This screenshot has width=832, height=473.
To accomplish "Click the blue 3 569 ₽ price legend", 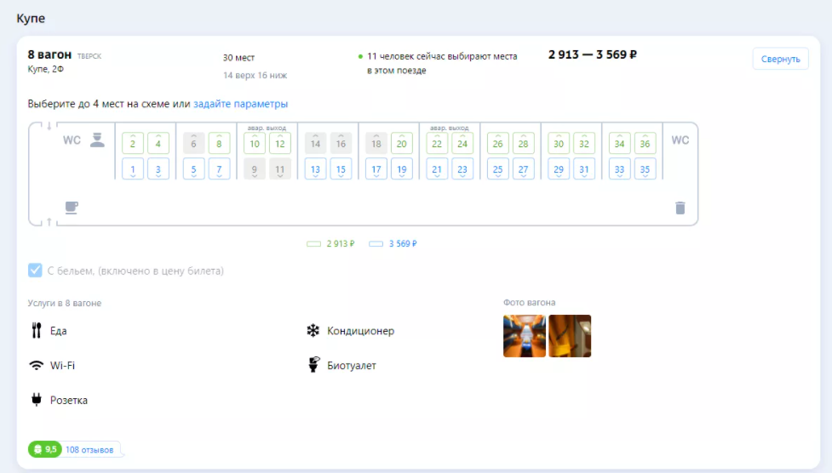I will (x=393, y=243).
